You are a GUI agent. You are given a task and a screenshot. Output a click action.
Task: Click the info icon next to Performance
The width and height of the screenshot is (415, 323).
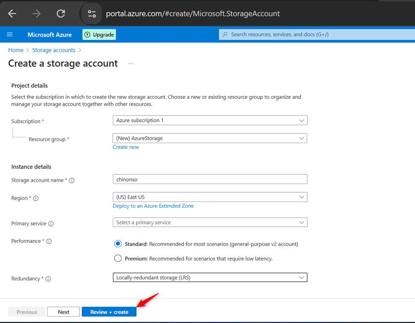click(x=49, y=241)
